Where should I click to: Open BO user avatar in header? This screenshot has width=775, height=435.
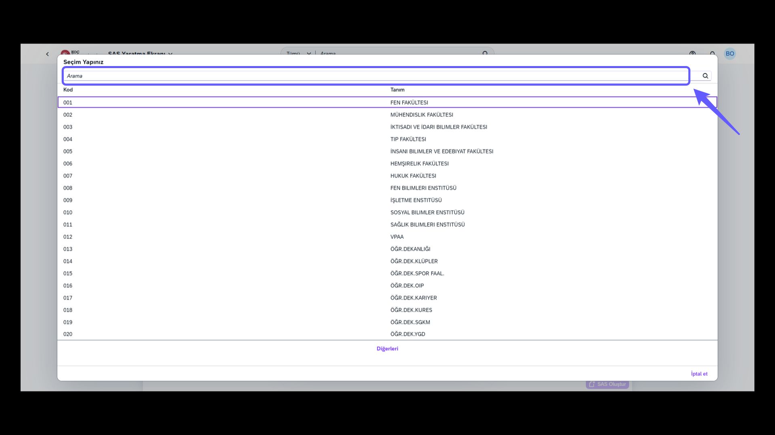coord(730,54)
